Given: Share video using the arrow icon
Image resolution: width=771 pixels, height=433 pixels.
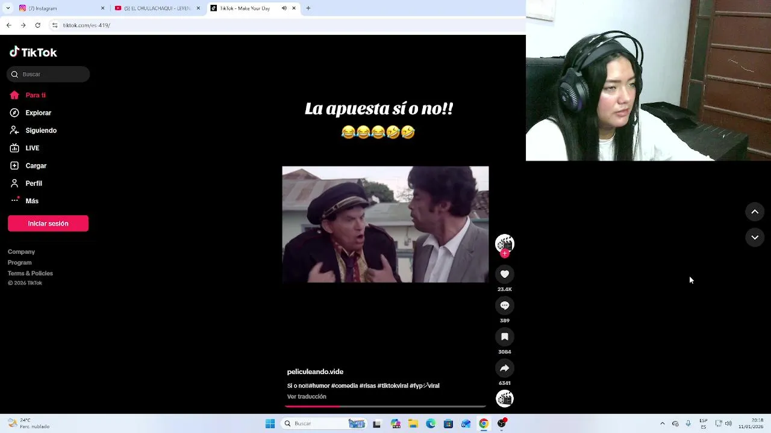Looking at the screenshot, I should (x=505, y=368).
